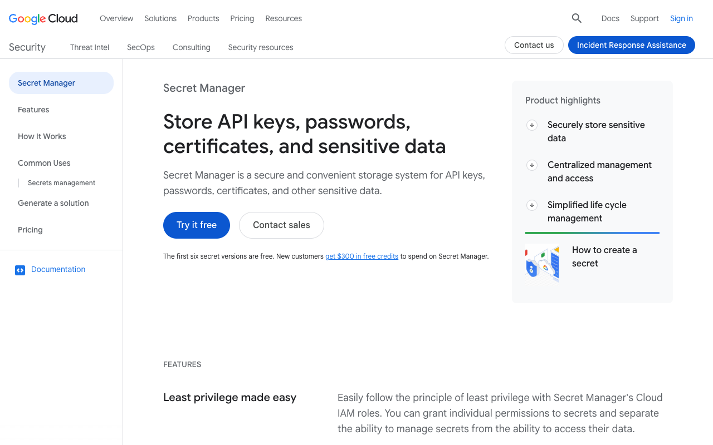This screenshot has height=445, width=713.
Task: Click the arrow icon beside Centralized management and access
Action: 532,165
